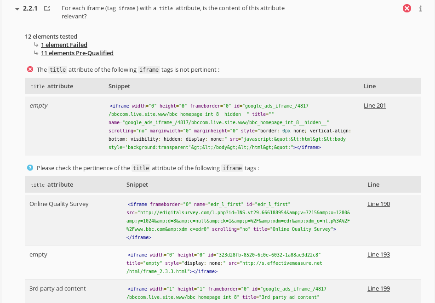Open Line 193 source link
The height and width of the screenshot is (303, 435).
pos(378,254)
